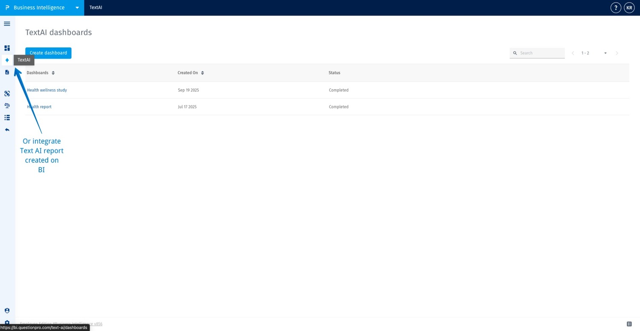Expand the pagination rows-per-page dropdown
The image size is (640, 331).
click(605, 53)
